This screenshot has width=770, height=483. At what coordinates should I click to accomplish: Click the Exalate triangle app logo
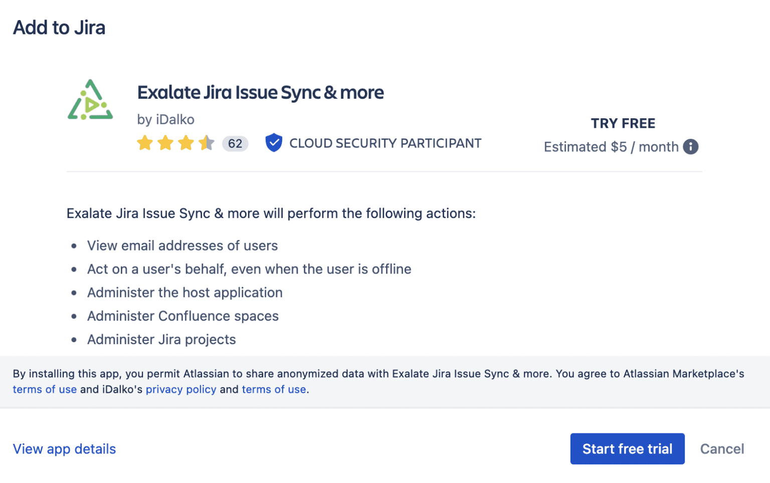[91, 100]
